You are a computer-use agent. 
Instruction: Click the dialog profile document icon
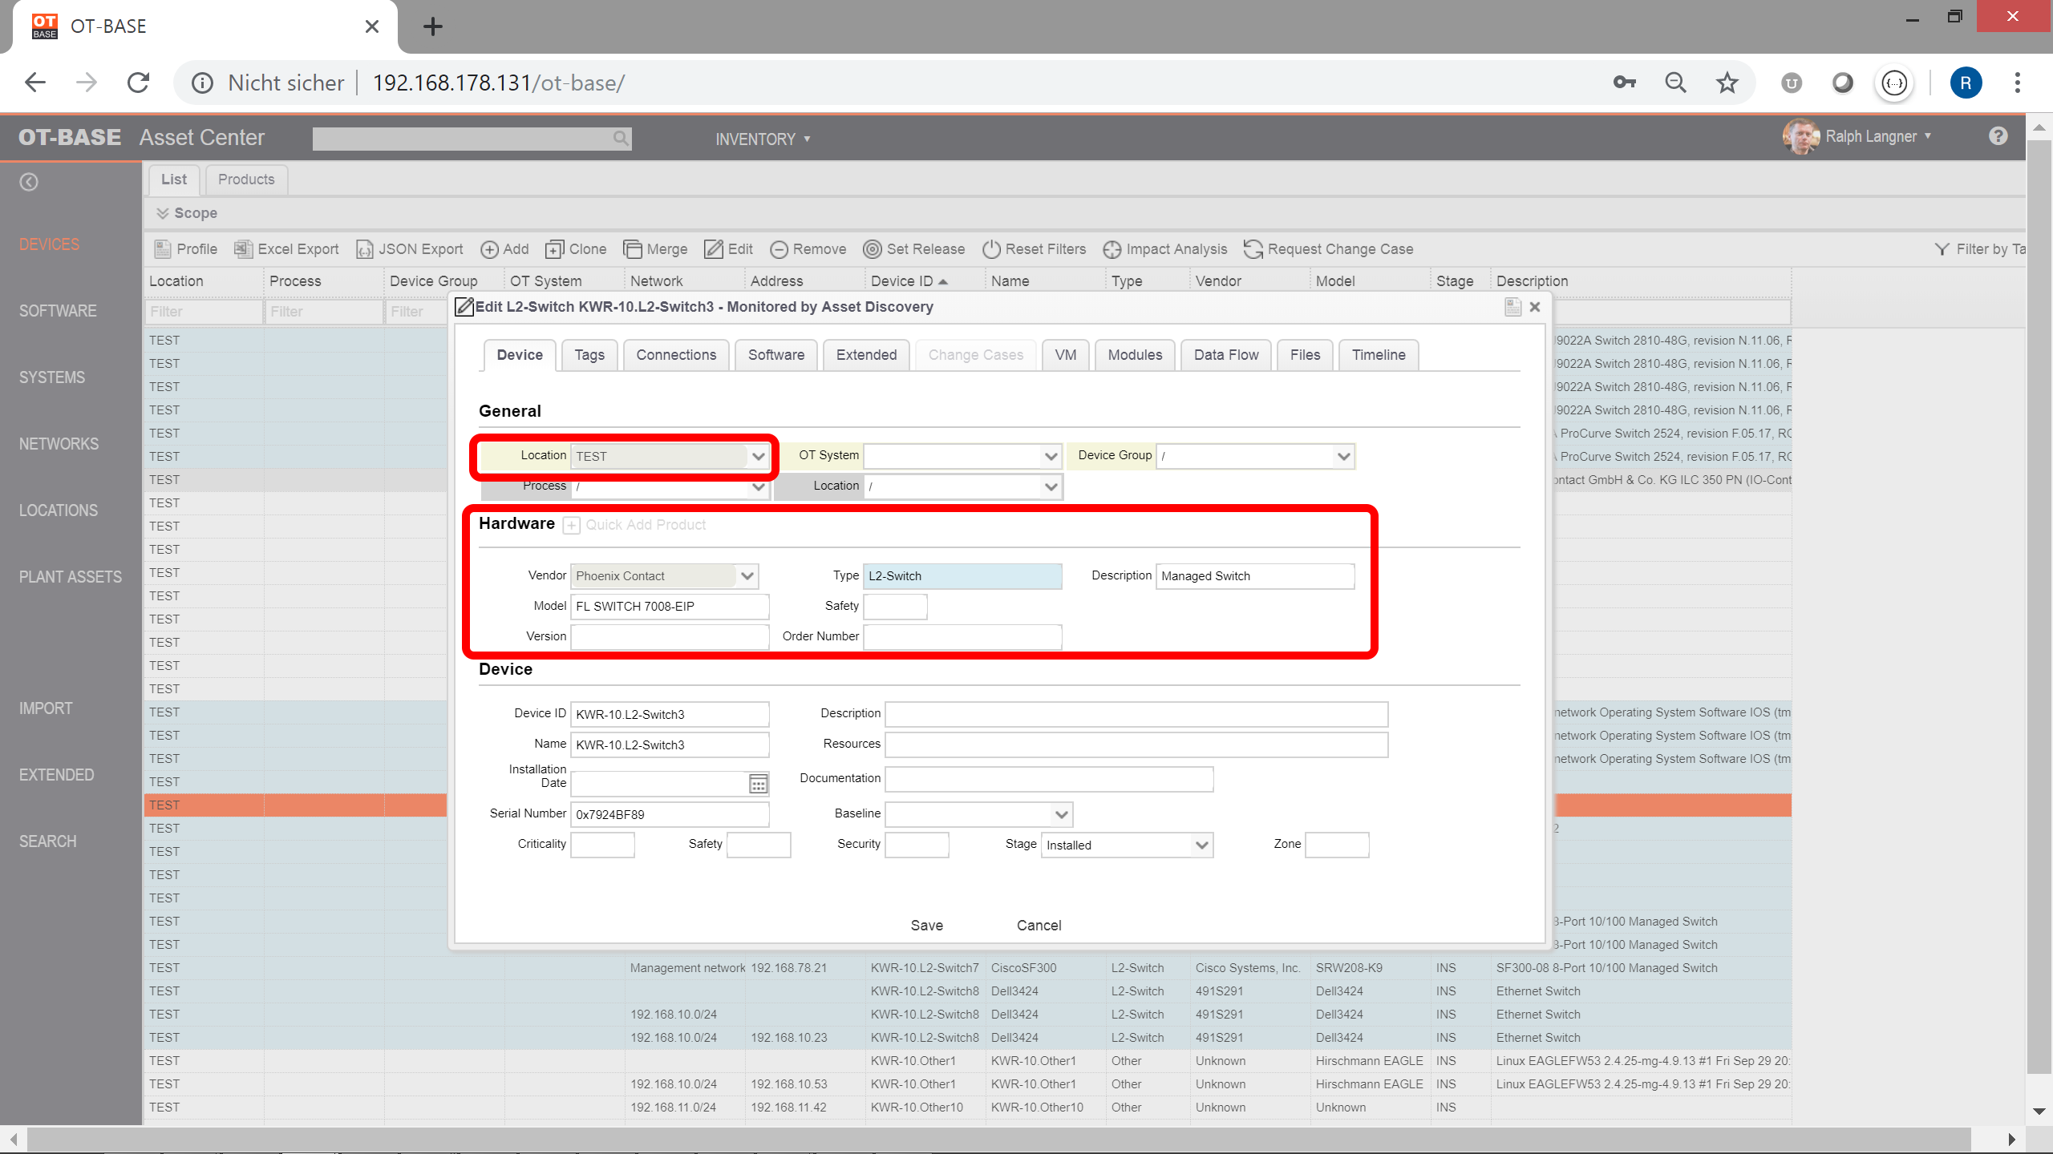(1512, 306)
